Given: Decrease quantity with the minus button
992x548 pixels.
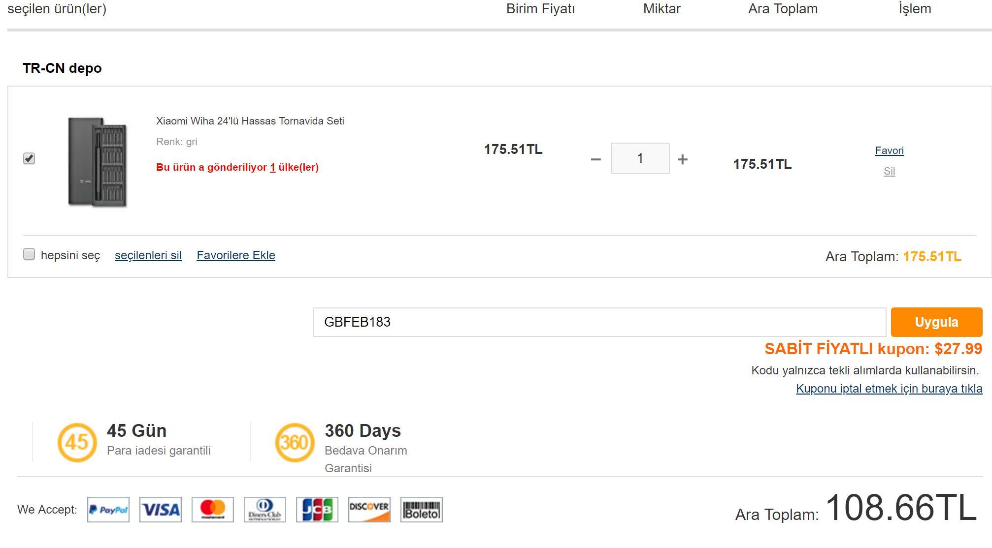Looking at the screenshot, I should [x=595, y=159].
